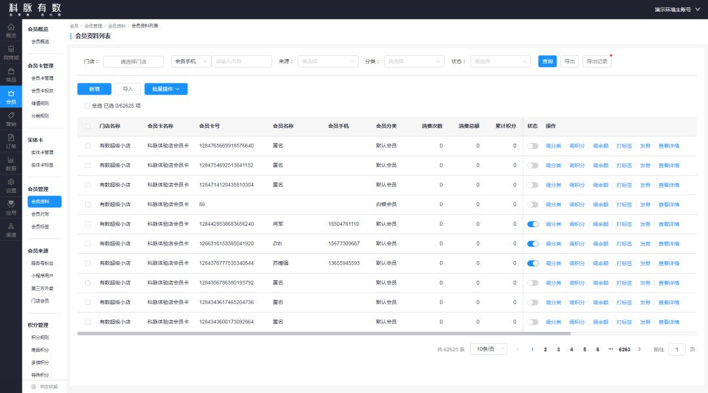Click the 查询 search button
708x393 pixels.
click(x=547, y=62)
